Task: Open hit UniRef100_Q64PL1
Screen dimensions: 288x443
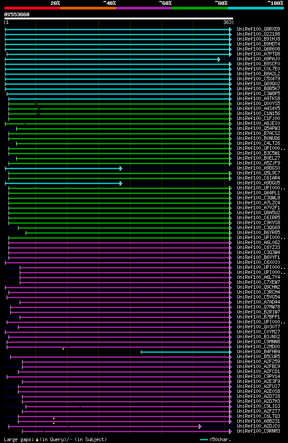Action: (258, 193)
